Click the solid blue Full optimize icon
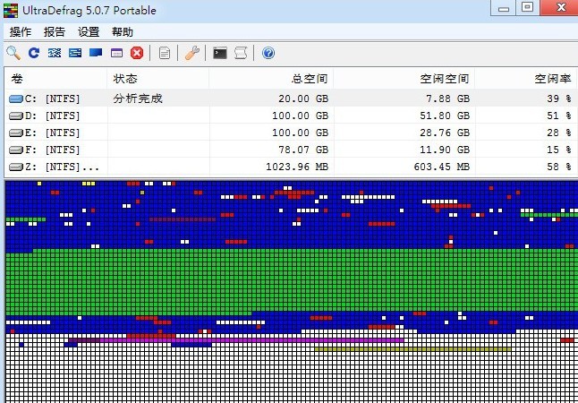 pos(96,53)
